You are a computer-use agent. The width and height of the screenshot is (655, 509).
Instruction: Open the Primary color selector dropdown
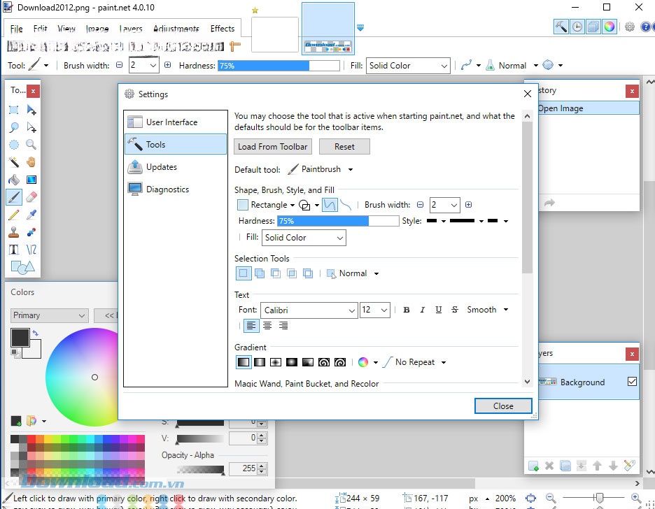(x=49, y=315)
